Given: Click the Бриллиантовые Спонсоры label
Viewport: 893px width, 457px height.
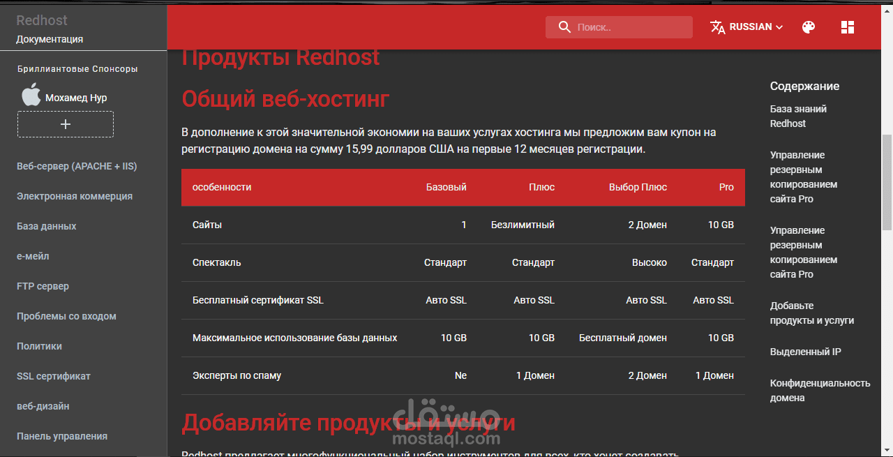Looking at the screenshot, I should (77, 69).
